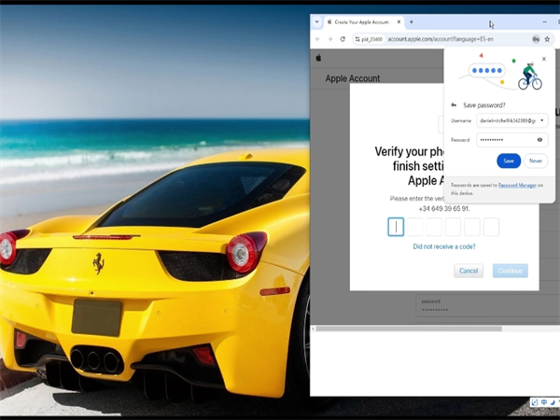
Task: Click the browser back arrow
Action: pos(317,39)
